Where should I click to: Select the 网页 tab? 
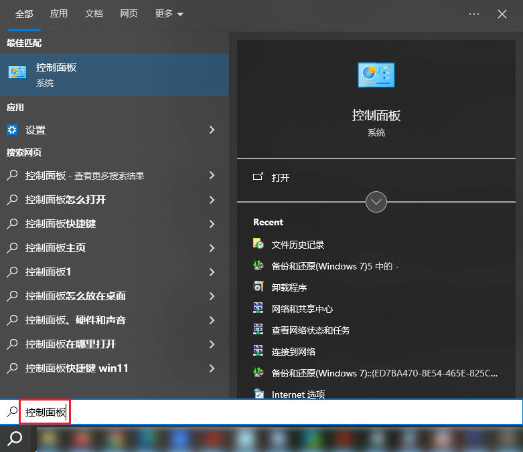click(129, 13)
